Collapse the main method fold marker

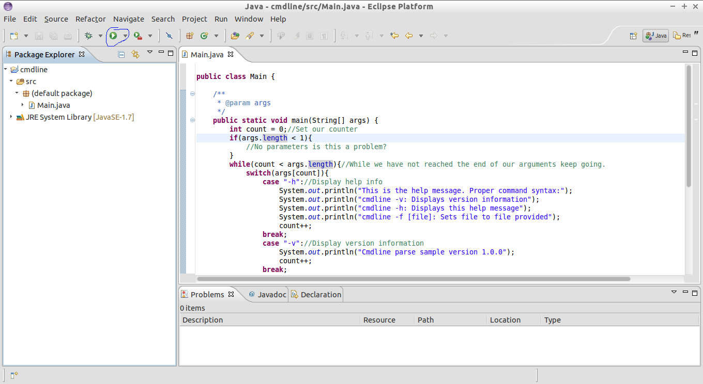(x=192, y=120)
